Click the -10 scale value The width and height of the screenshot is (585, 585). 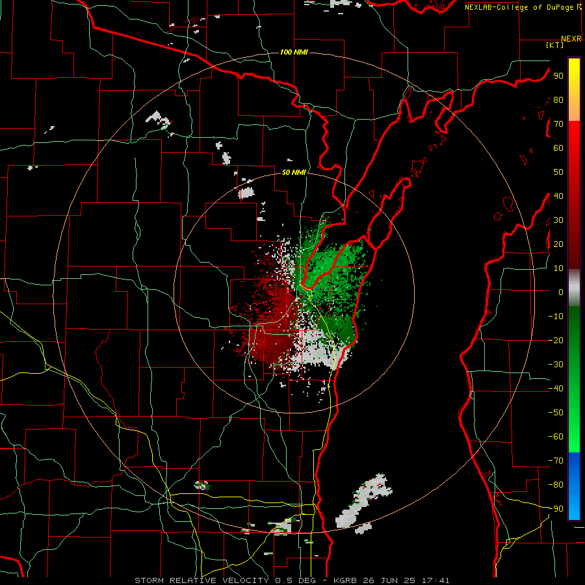tap(556, 317)
